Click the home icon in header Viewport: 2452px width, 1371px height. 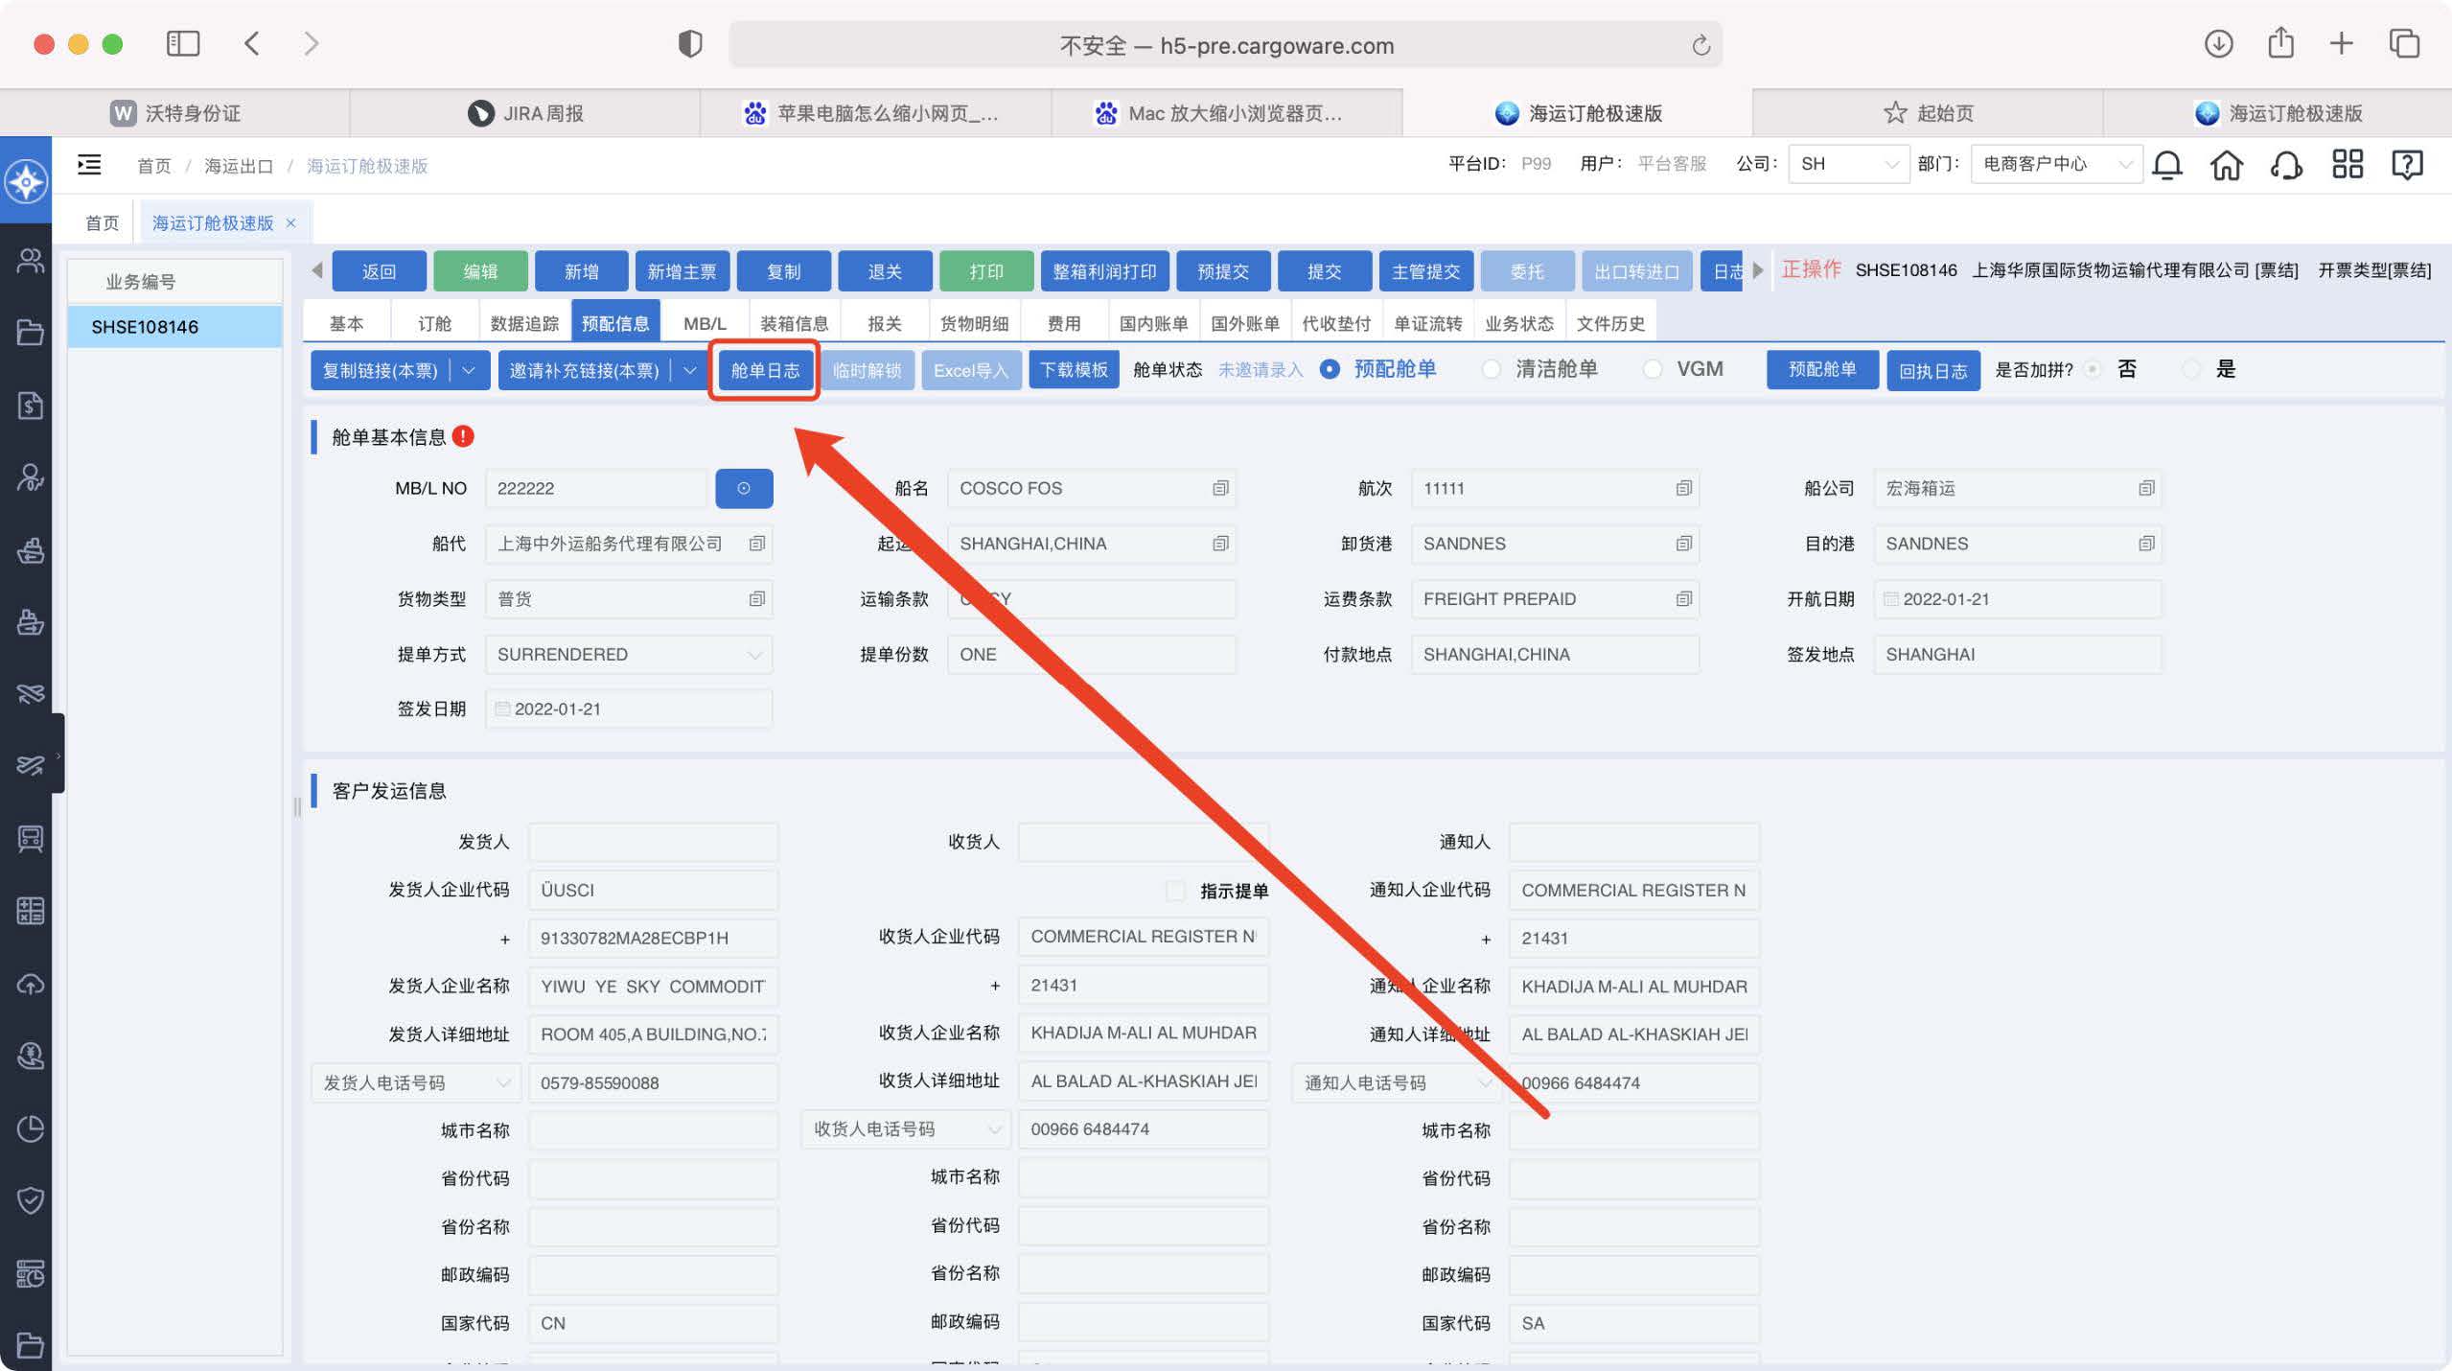tap(2226, 165)
